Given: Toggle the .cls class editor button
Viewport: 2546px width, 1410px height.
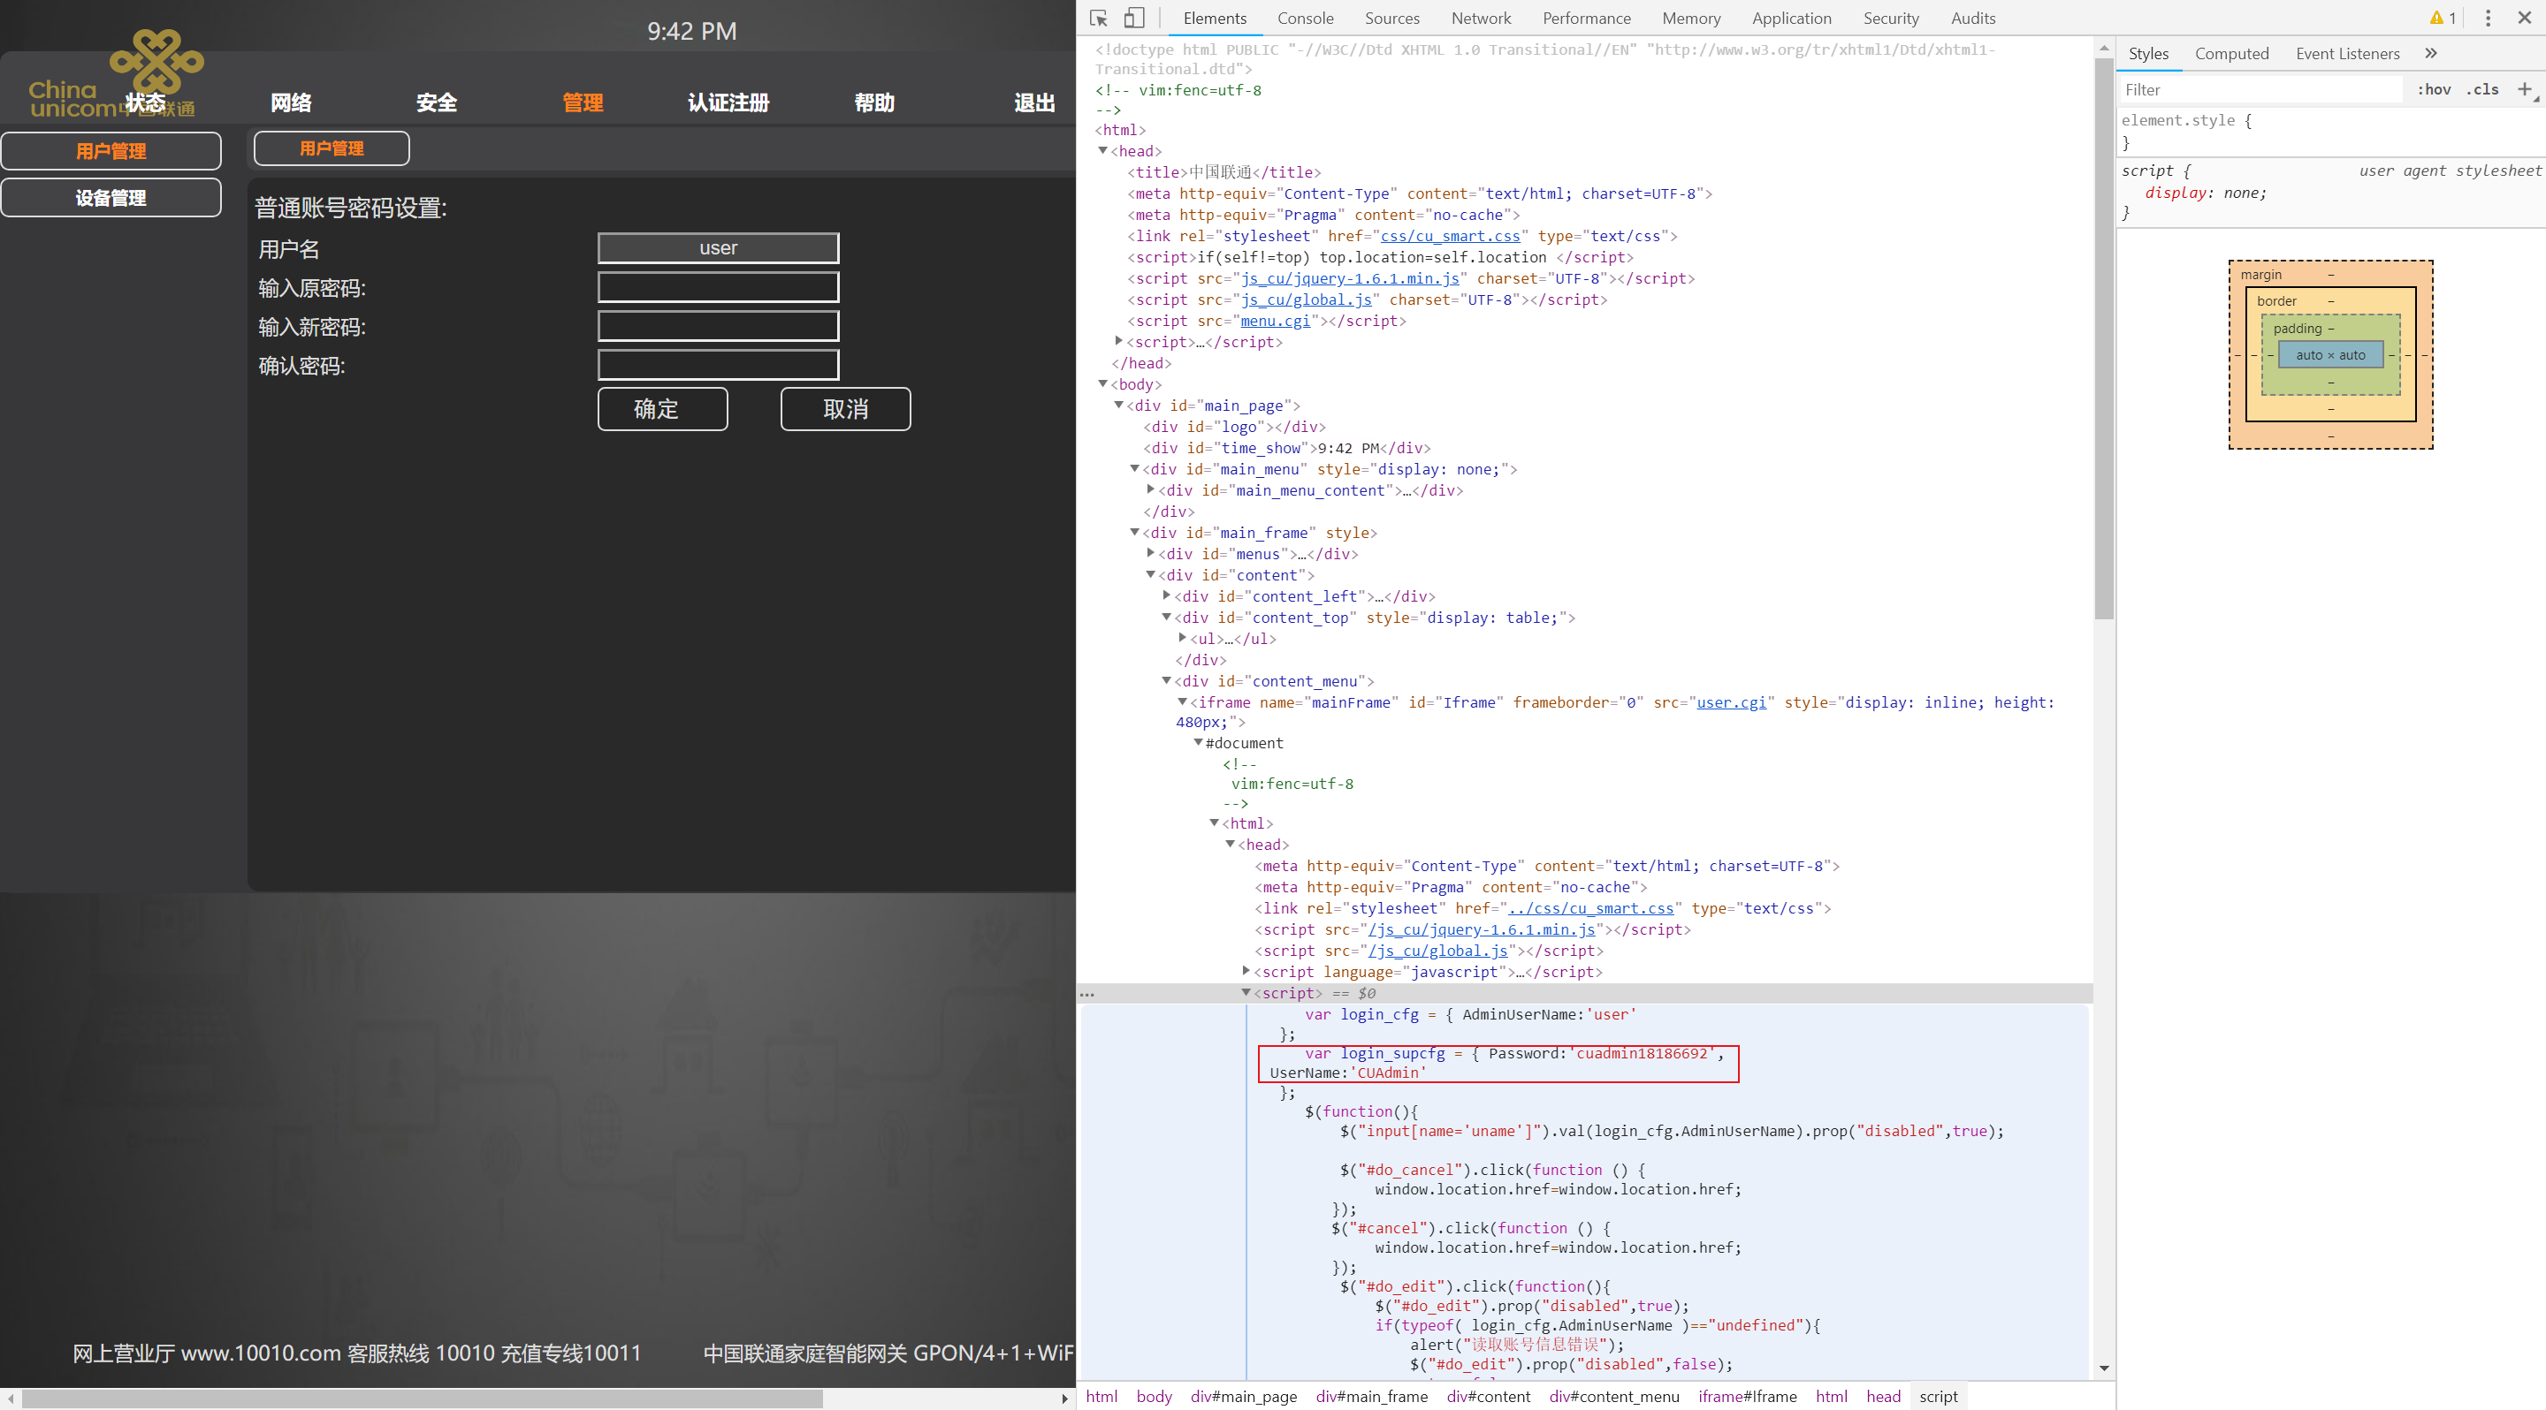Looking at the screenshot, I should click(x=2481, y=89).
